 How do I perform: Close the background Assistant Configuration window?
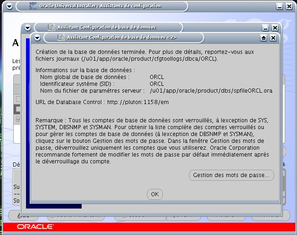(275, 28)
